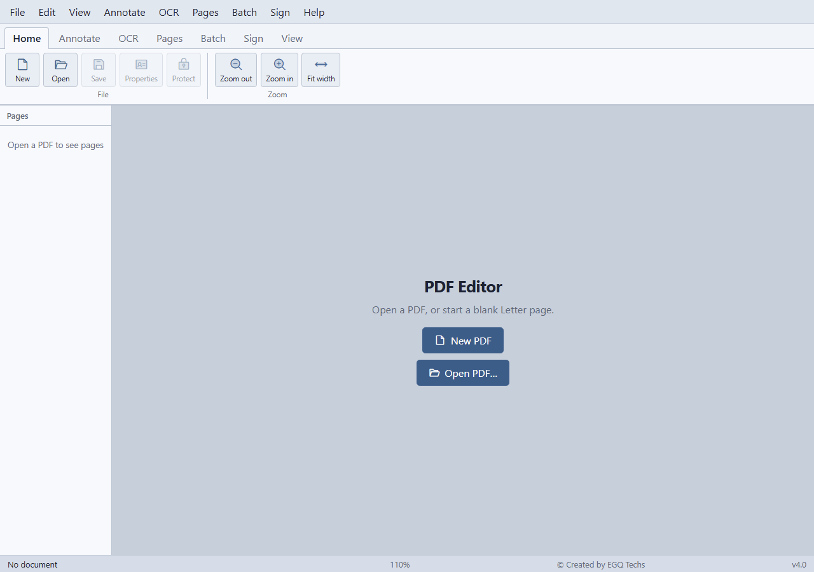Screen dimensions: 814x572
Task: Switch to the Sign ribbon tab
Action: pos(253,38)
